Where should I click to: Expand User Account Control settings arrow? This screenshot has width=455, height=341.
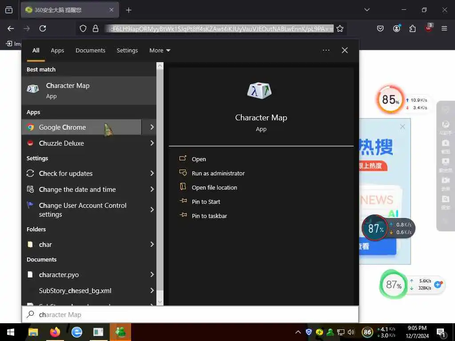[152, 210]
